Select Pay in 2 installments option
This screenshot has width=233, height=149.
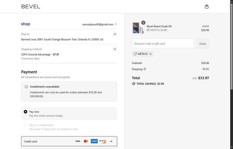pyautogui.click(x=26, y=125)
